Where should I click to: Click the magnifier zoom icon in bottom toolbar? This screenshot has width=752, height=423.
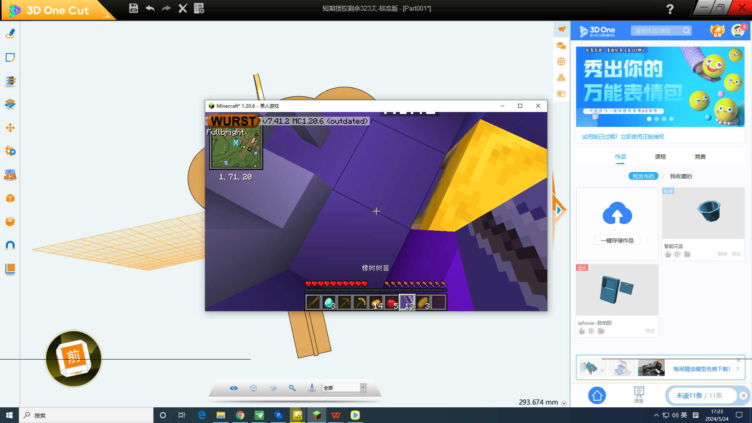292,388
